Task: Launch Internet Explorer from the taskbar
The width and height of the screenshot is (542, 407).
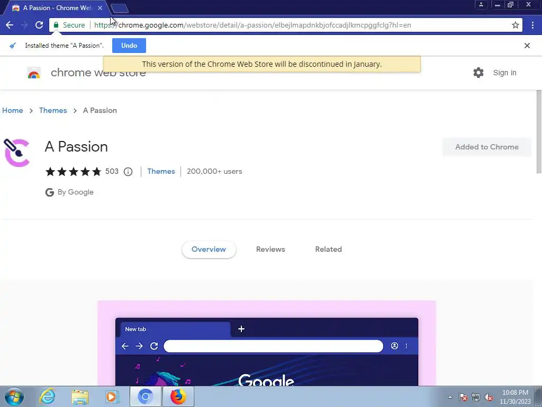Action: pyautogui.click(x=47, y=396)
